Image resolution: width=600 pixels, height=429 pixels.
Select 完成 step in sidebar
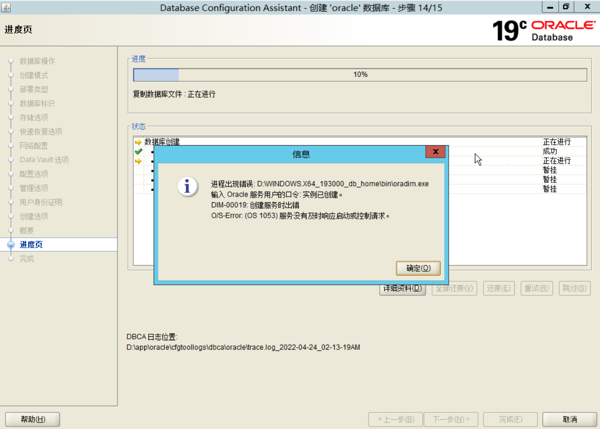coord(27,259)
